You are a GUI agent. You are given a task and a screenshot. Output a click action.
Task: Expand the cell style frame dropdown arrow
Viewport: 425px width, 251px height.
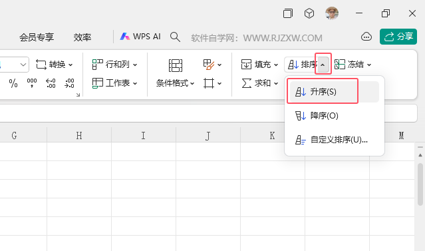click(219, 83)
